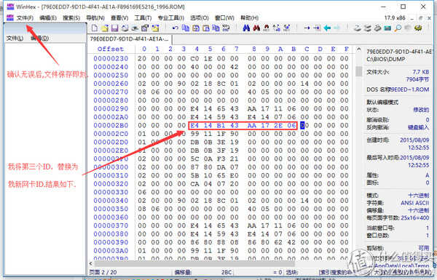
Task: Click the vertical scrollbar thumb
Action: (358, 71)
